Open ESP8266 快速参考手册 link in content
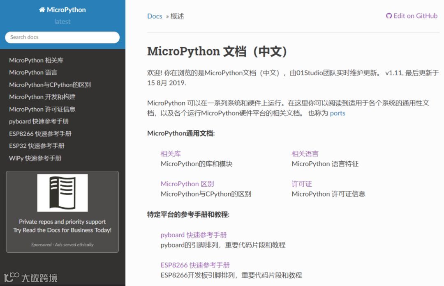Screen dimensions: 444x286 (195, 265)
